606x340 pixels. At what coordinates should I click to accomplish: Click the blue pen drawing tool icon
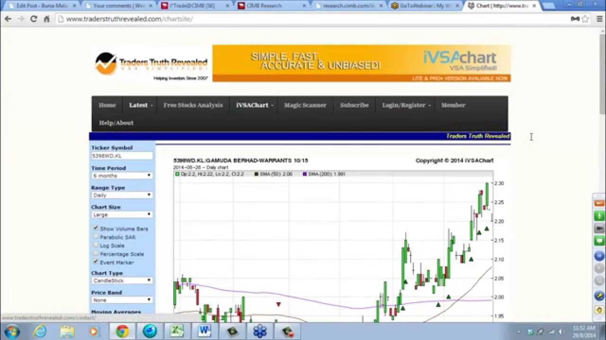(599, 297)
